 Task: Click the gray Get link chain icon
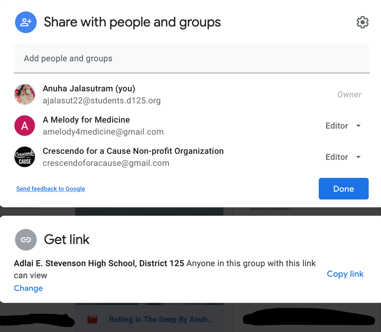tap(26, 240)
